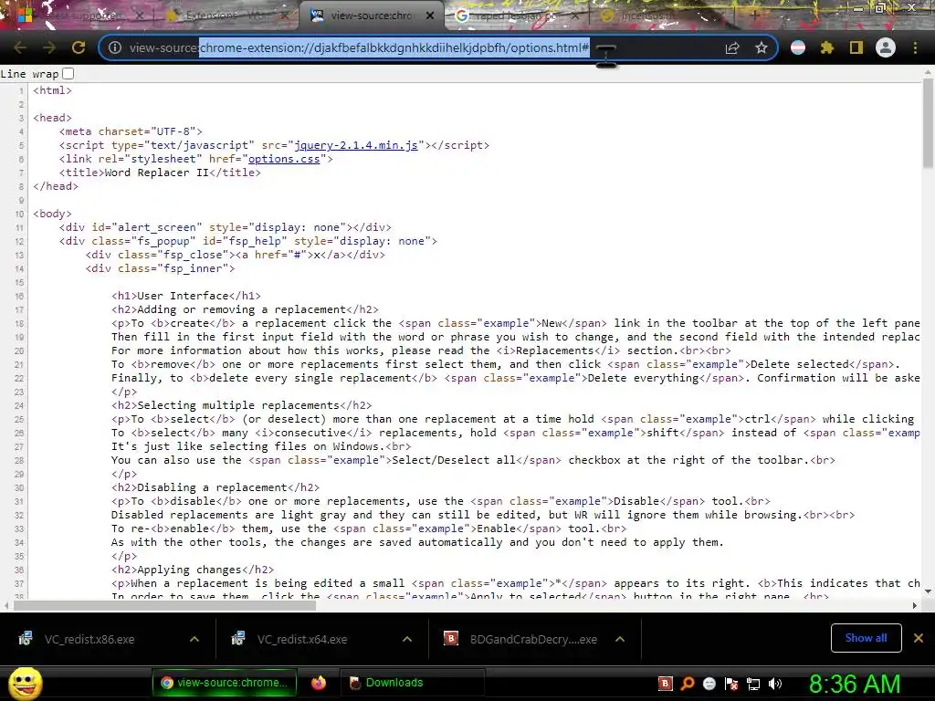Open the Downloads taskbar window
Viewport: 935px width, 701px height.
click(x=413, y=683)
